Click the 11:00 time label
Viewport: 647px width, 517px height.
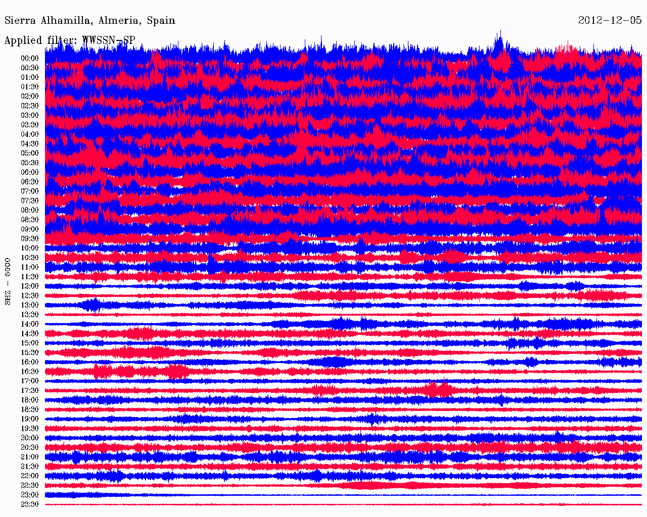30,267
